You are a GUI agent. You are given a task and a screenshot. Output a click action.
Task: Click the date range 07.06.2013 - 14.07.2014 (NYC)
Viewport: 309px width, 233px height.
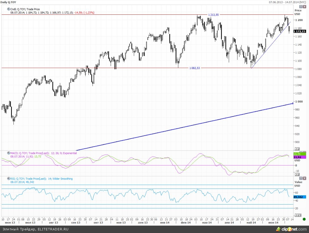pyautogui.click(x=287, y=2)
